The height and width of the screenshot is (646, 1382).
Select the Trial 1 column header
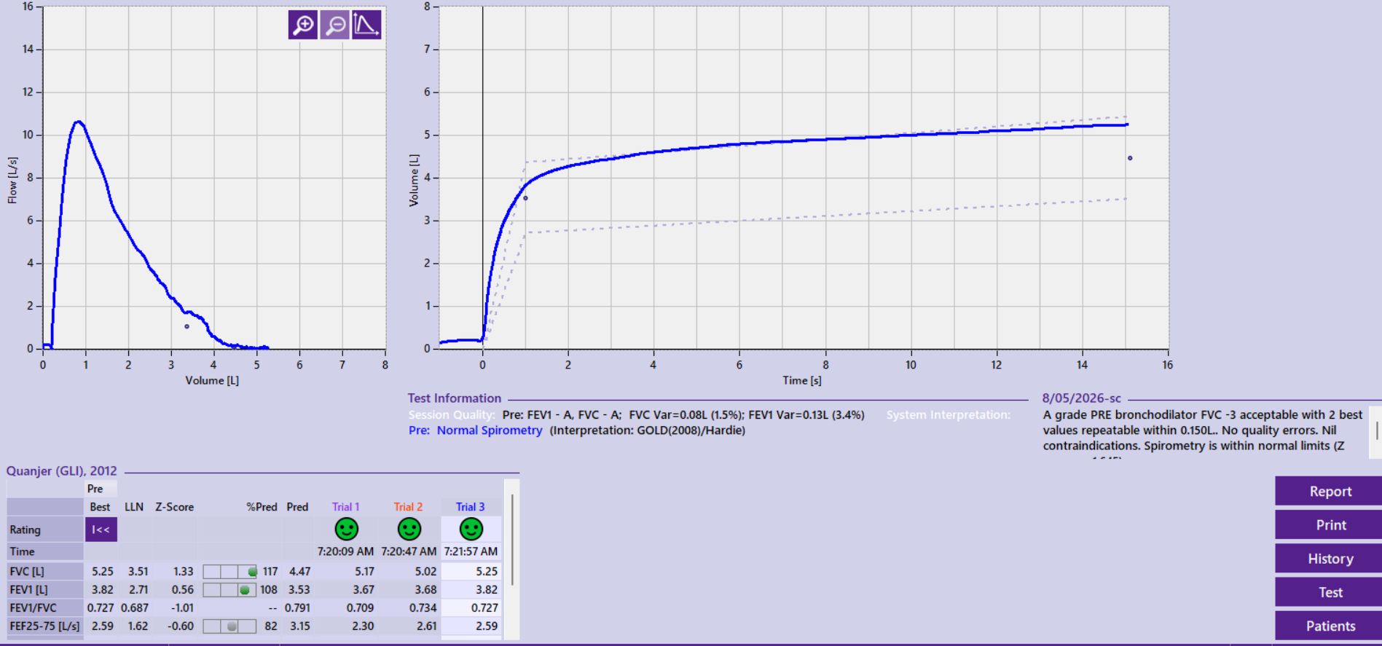point(345,507)
